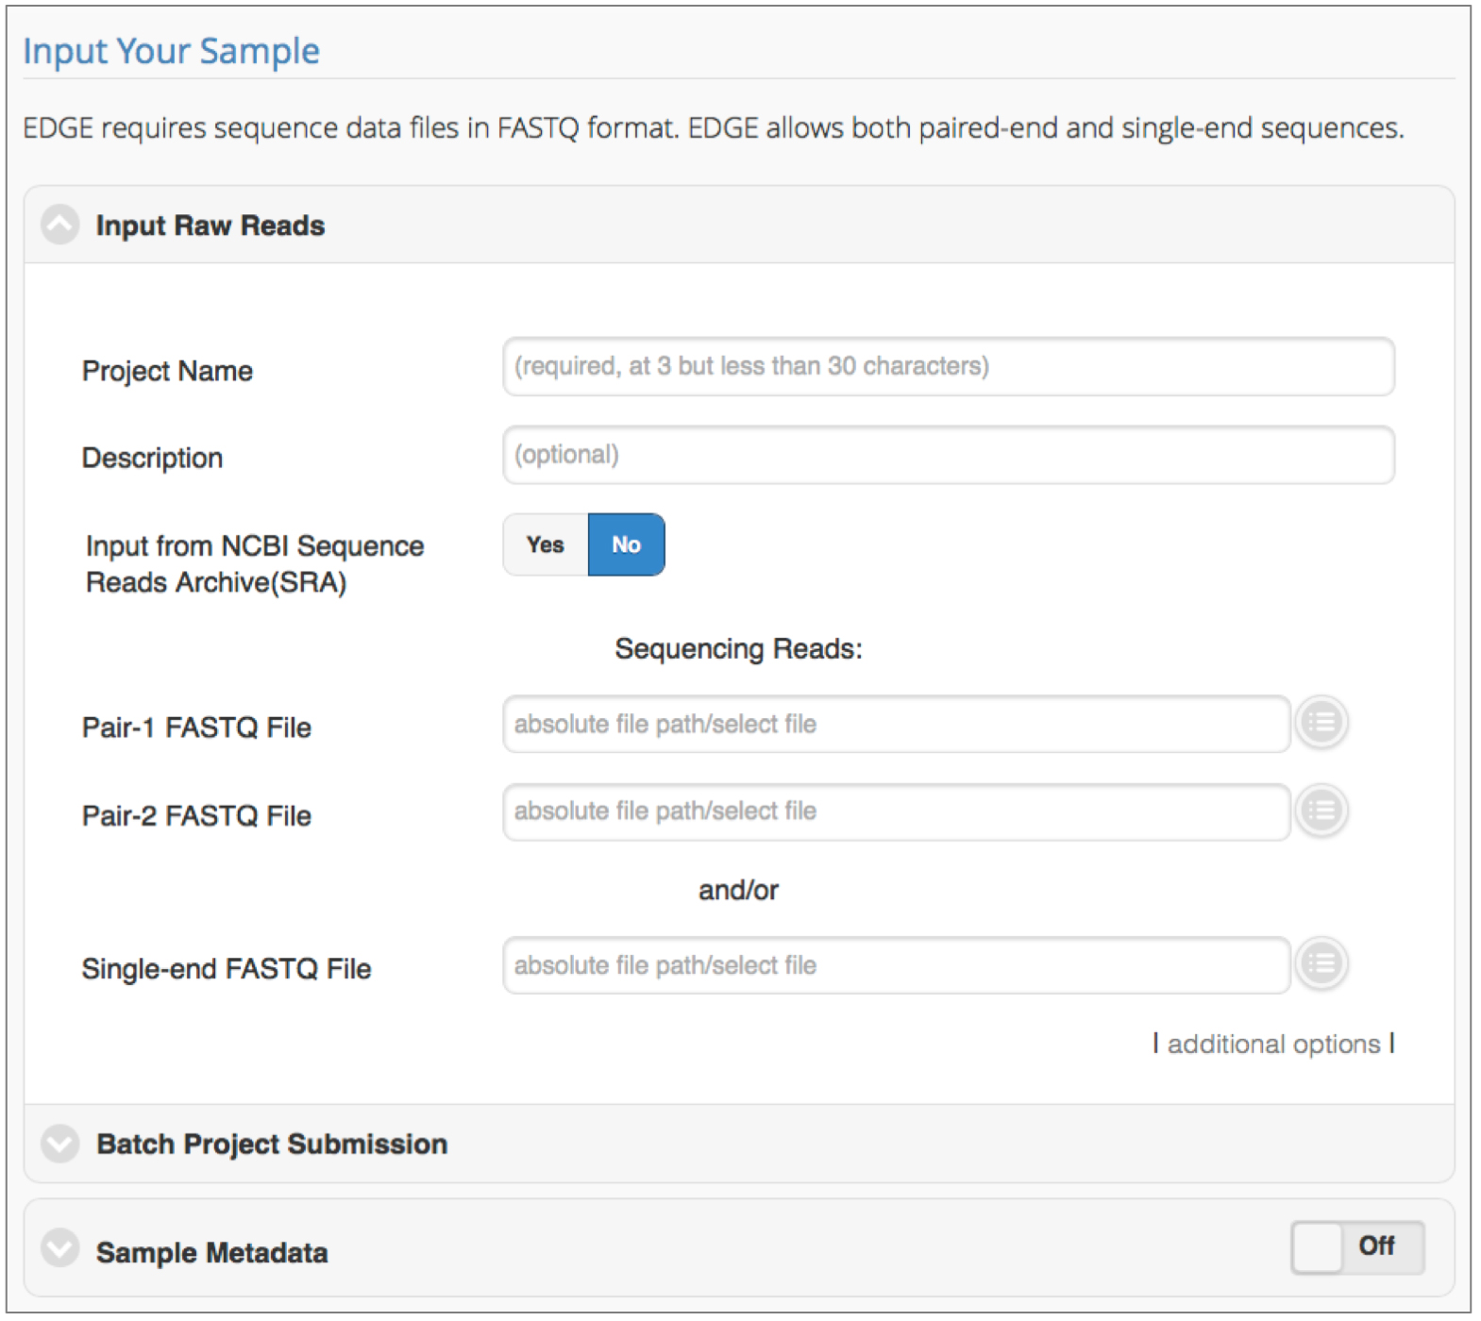Click the Pair-2 FASTQ File label
This screenshot has width=1481, height=1321.
click(196, 815)
